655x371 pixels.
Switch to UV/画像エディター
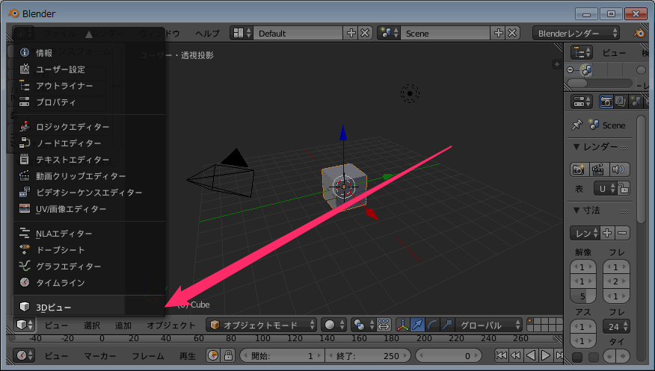coord(90,209)
